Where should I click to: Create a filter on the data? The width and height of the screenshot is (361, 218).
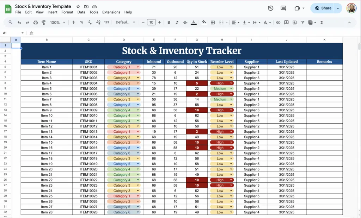pyautogui.click(x=302, y=22)
